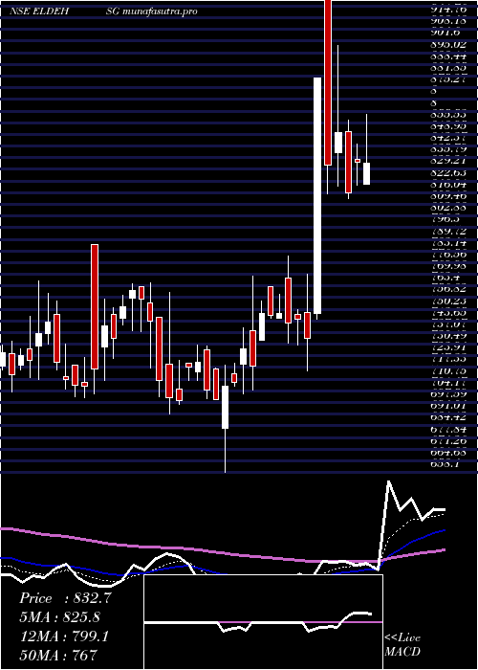Click the 822.63 price axis label

click(446, 172)
